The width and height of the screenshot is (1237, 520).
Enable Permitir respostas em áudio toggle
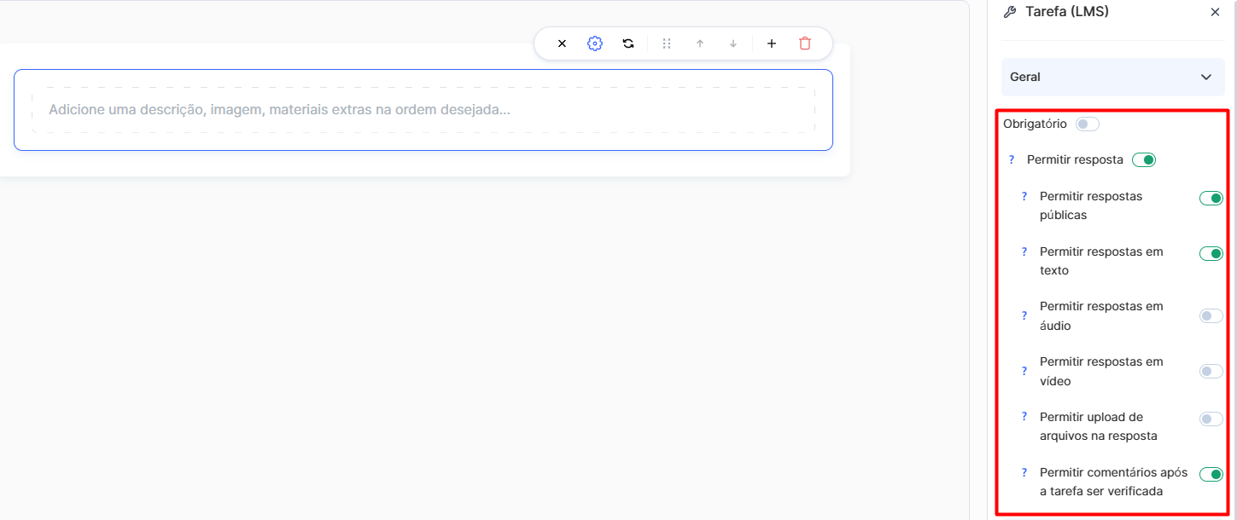(x=1211, y=316)
